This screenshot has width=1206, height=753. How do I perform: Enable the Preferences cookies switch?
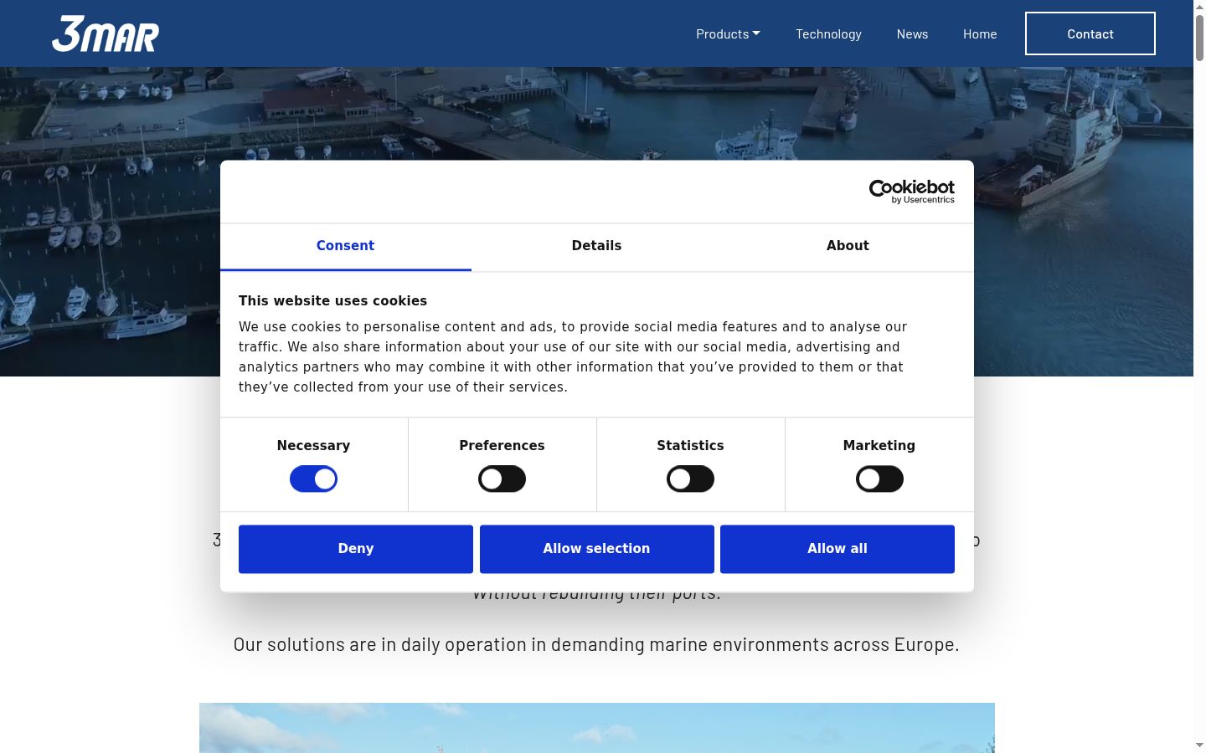coord(502,479)
